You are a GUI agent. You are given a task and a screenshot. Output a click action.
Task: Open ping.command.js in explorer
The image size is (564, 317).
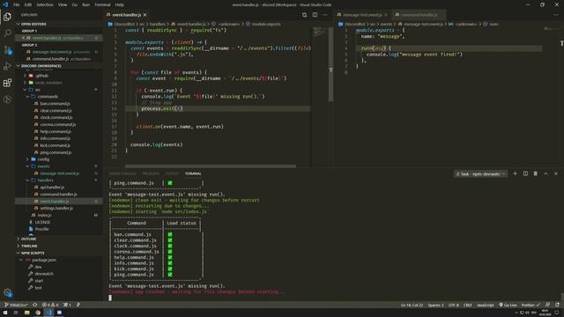point(56,152)
